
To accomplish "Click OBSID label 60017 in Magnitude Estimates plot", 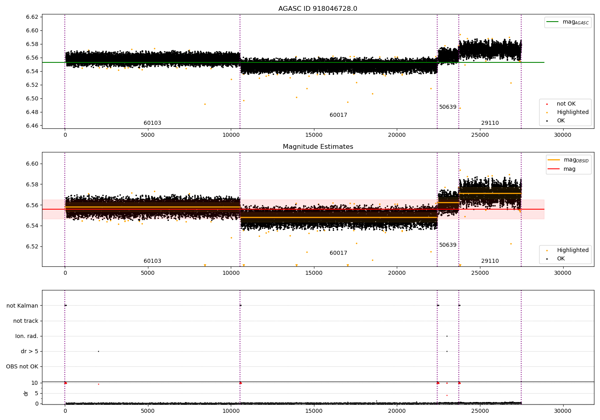I will coord(338,253).
